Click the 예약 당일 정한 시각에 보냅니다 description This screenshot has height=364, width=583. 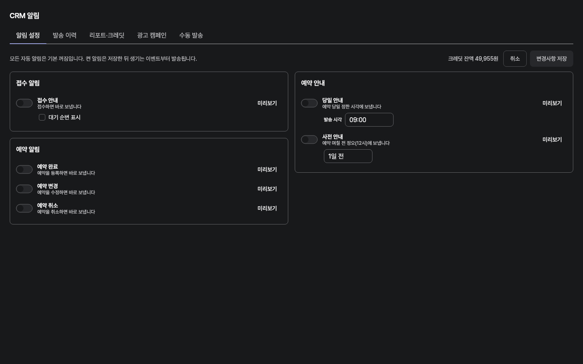[x=352, y=107]
